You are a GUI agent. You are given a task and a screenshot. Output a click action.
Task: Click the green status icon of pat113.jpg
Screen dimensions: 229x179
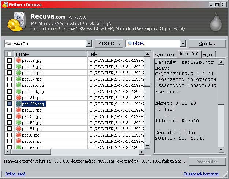pos(19,67)
